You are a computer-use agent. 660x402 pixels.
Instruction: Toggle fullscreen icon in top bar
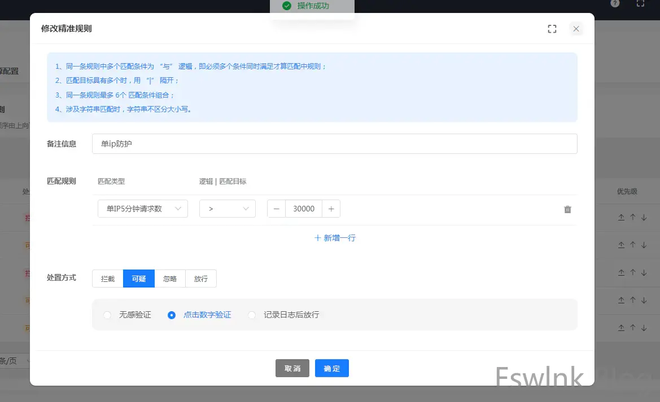(640, 3)
